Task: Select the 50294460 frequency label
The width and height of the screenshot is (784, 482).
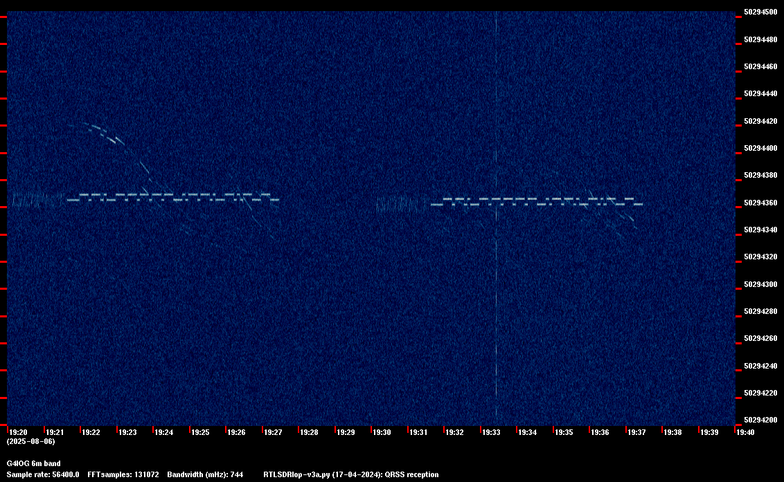Action: pos(760,66)
